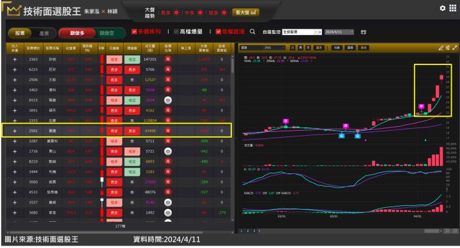Select volume cell 147201 in row 2363
Screen dimensions: 460x248
150,59
